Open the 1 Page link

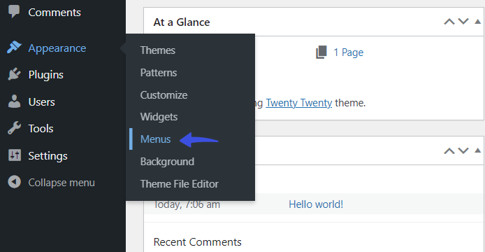pyautogui.click(x=348, y=52)
